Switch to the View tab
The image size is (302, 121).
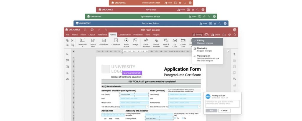(147, 35)
